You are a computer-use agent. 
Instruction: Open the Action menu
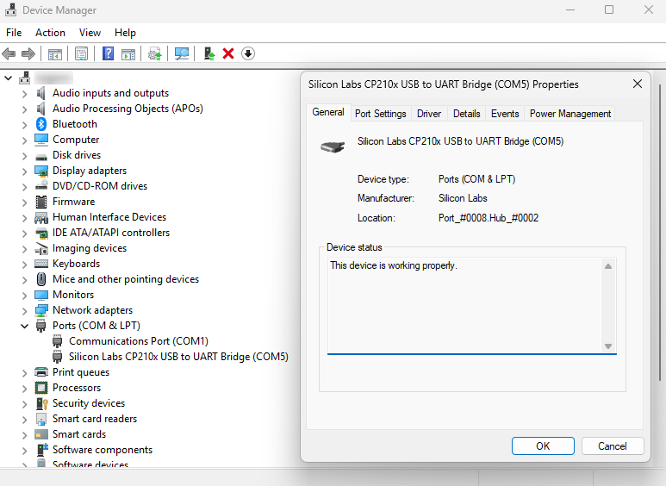point(50,33)
